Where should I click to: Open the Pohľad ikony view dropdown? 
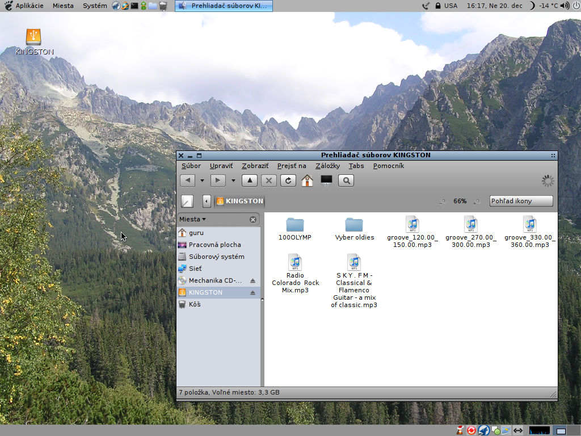[x=521, y=201]
